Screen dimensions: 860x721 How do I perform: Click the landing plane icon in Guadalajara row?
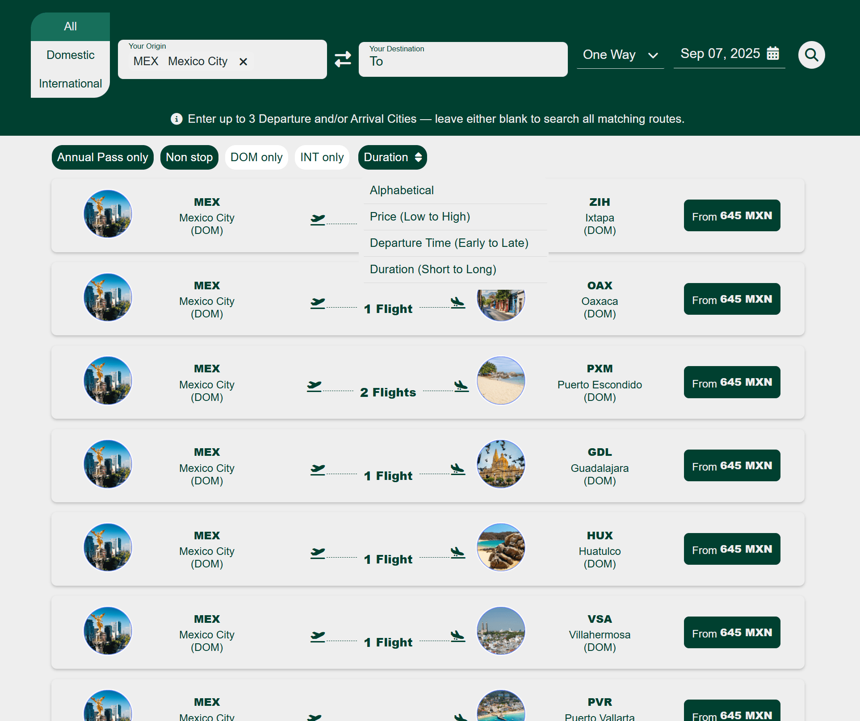(457, 469)
